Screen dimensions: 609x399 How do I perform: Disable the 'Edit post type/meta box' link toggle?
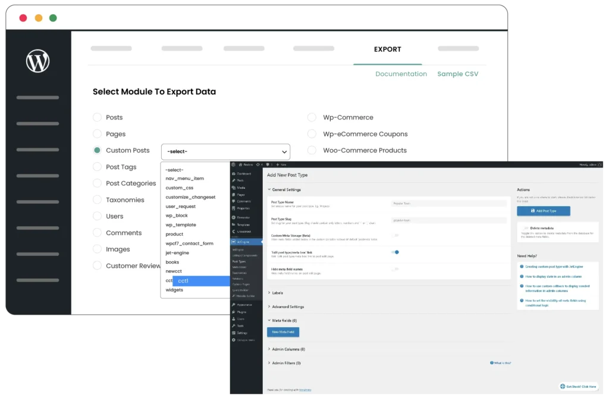395,252
